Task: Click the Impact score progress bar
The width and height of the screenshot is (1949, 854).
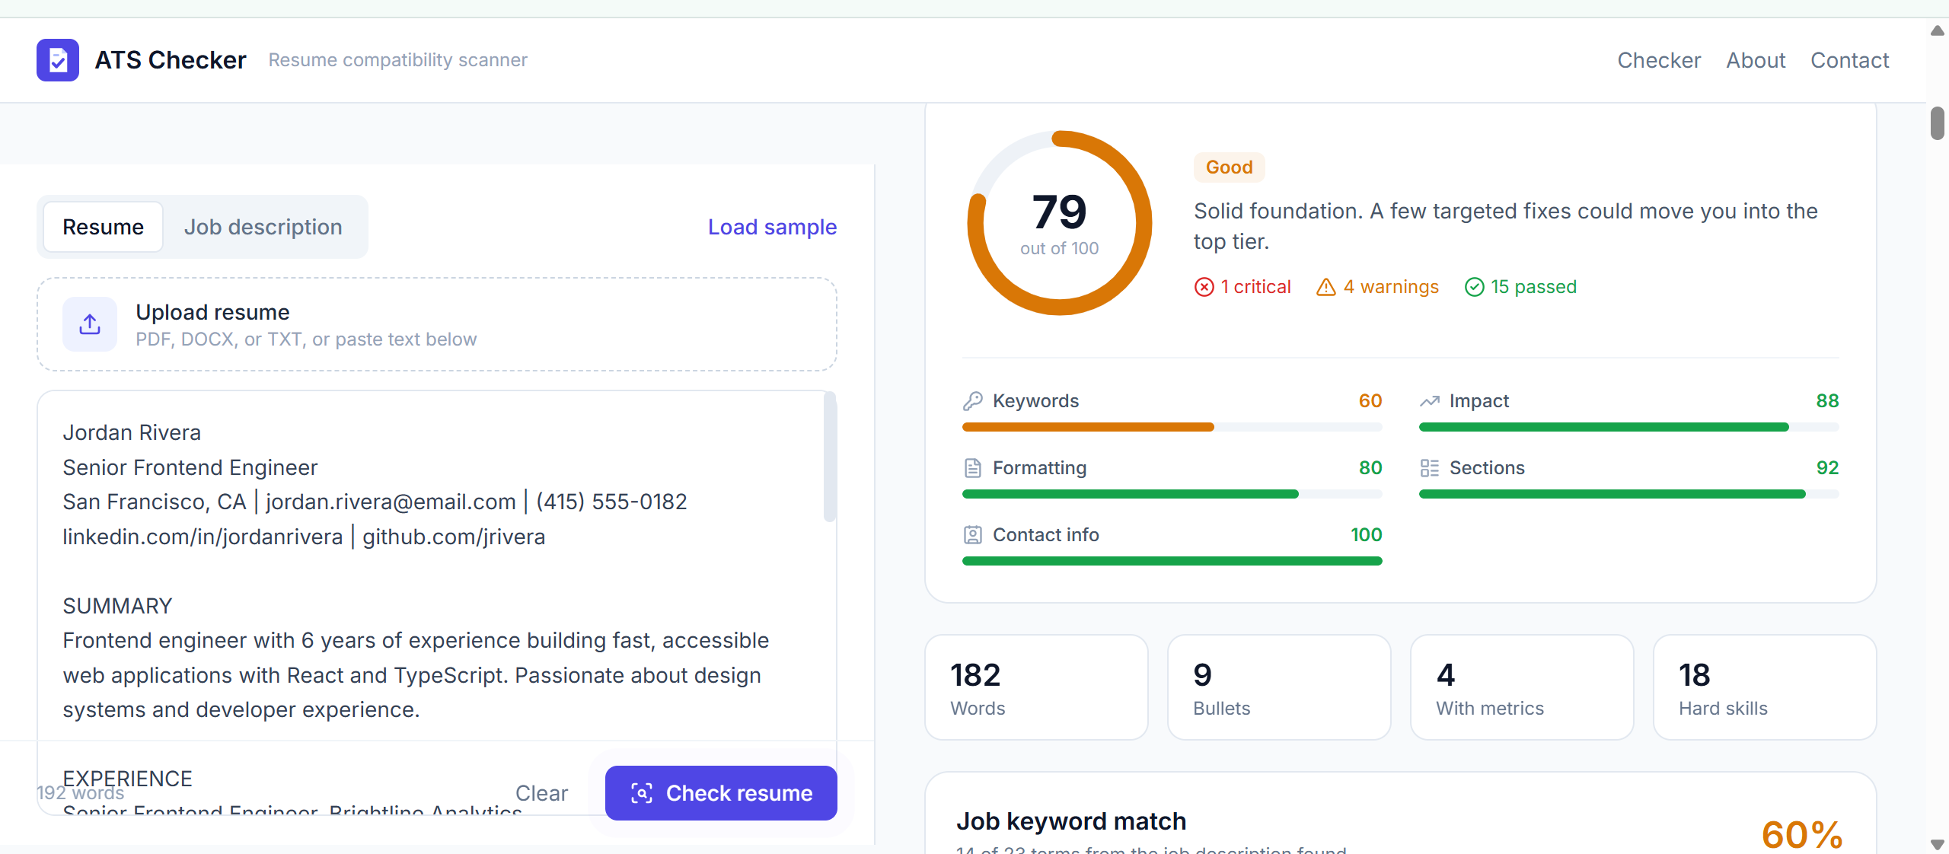Action: pos(1629,427)
